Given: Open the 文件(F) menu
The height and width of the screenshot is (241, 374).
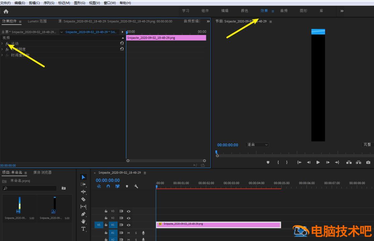Looking at the screenshot, I should point(5,3).
